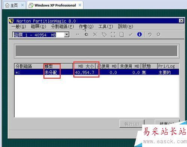Open the blue info icon

point(140,34)
